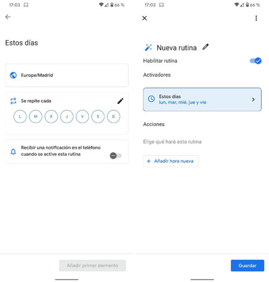The height and width of the screenshot is (282, 269).
Task: Rename routine with the pencil icon
Action: pyautogui.click(x=206, y=47)
